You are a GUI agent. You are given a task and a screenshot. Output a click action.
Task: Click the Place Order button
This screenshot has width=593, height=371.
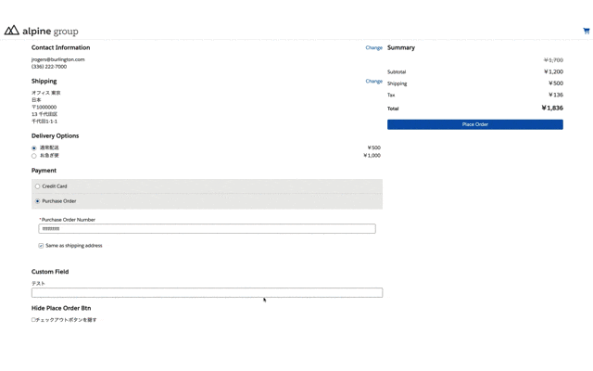coord(475,124)
